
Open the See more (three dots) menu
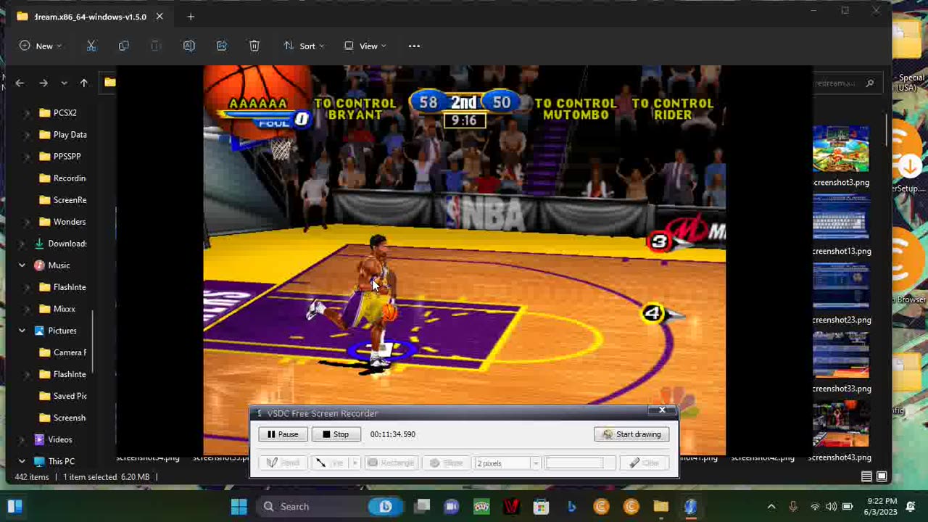(x=414, y=46)
